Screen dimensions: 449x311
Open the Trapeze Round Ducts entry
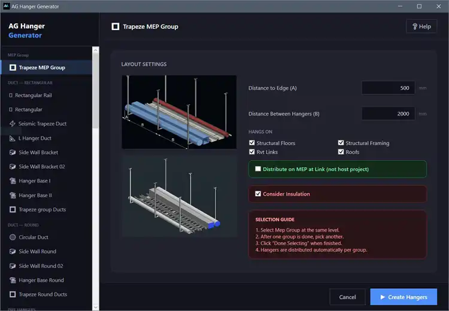[47, 294]
